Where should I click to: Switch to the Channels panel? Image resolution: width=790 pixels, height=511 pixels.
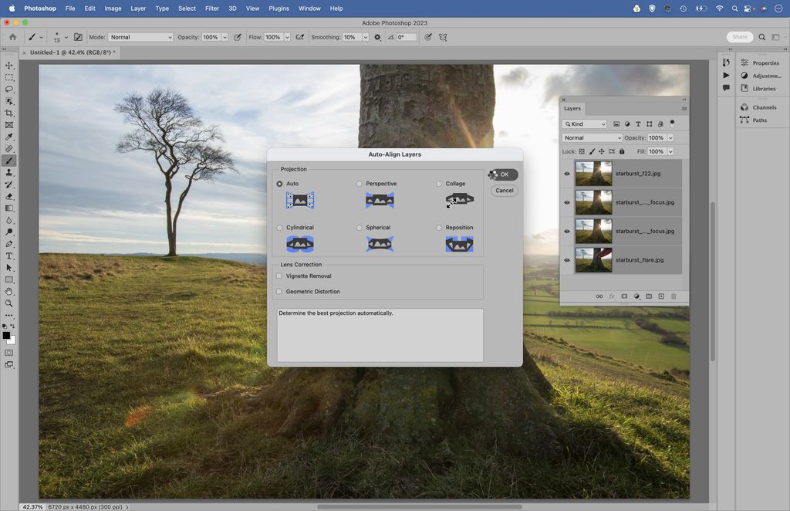(x=764, y=107)
